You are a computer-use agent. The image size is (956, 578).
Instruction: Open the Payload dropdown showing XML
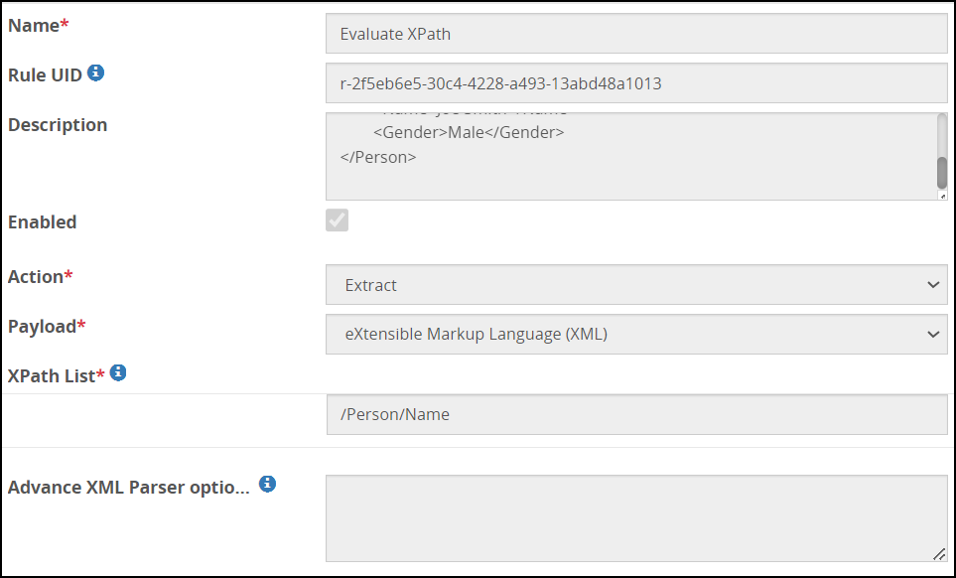pyautogui.click(x=636, y=335)
